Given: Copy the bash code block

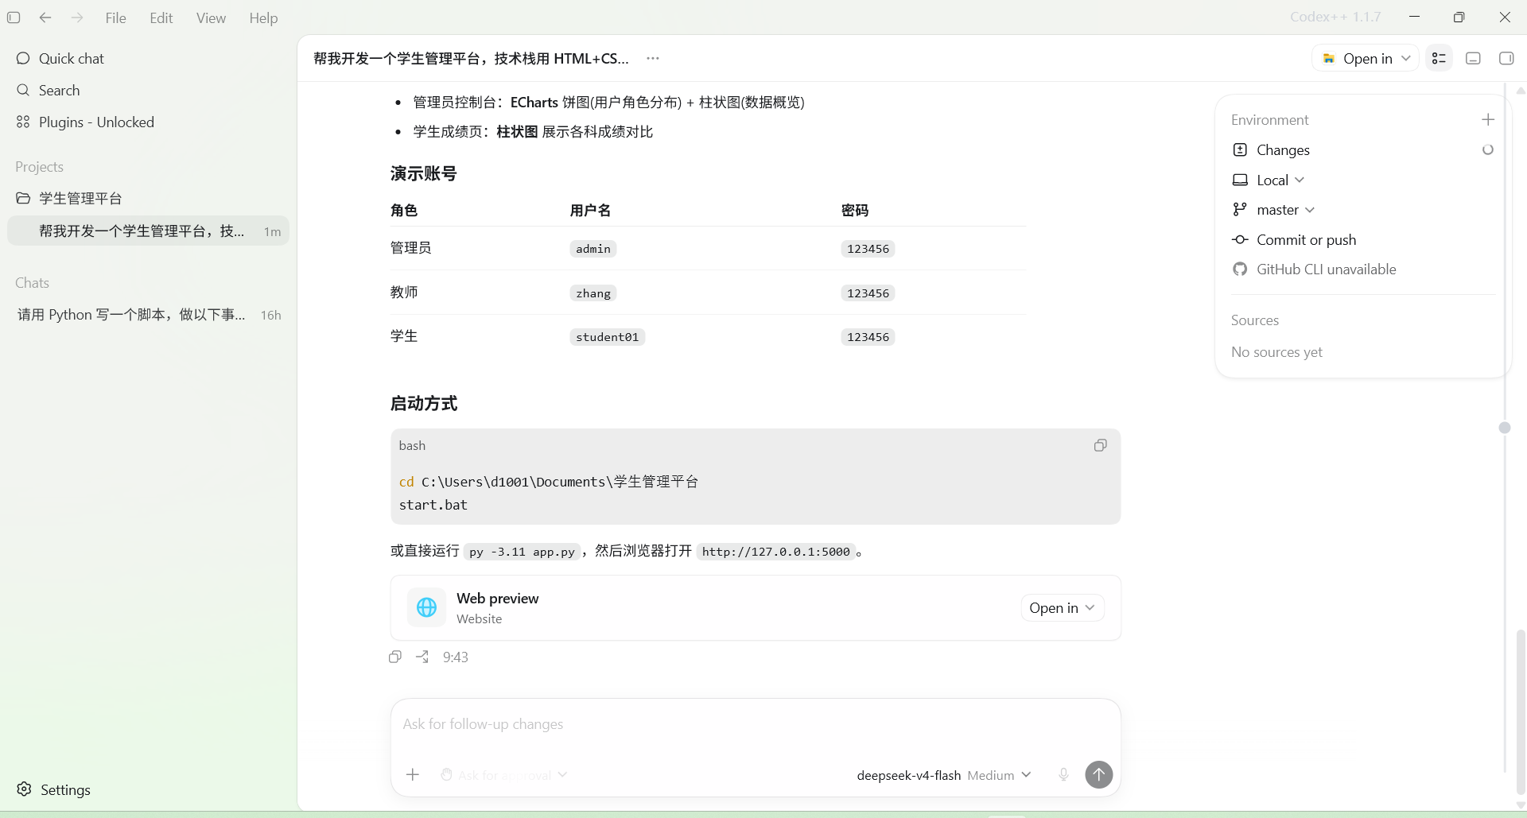Looking at the screenshot, I should pos(1100,445).
